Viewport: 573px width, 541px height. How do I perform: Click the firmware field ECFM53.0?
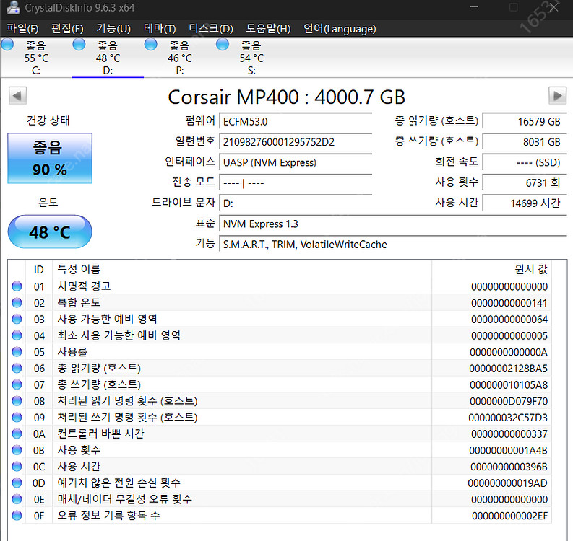pyautogui.click(x=296, y=121)
